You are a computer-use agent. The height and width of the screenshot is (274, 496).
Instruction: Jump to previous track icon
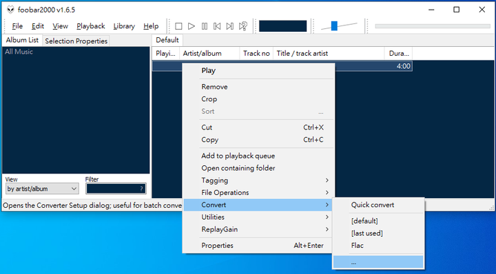(x=217, y=26)
